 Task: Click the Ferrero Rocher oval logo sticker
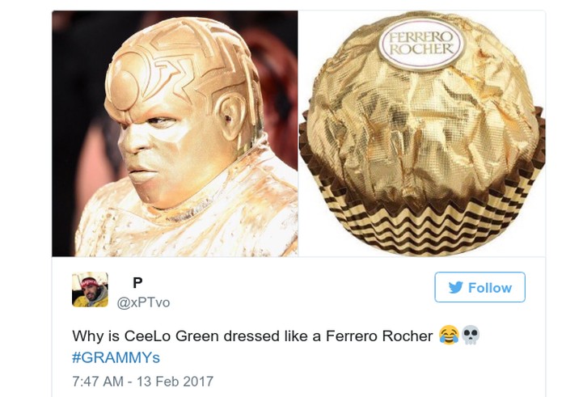[x=421, y=44]
